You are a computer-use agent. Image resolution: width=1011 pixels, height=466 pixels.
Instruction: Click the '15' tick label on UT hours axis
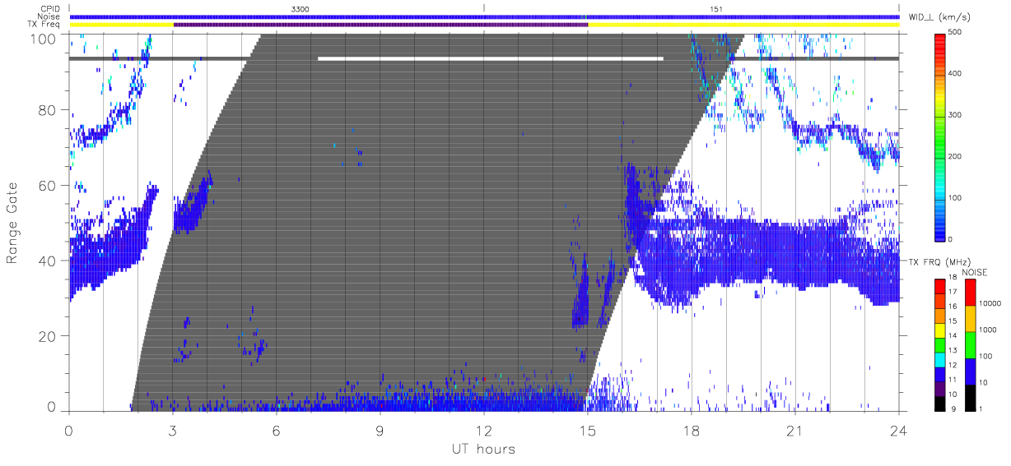pos(588,430)
